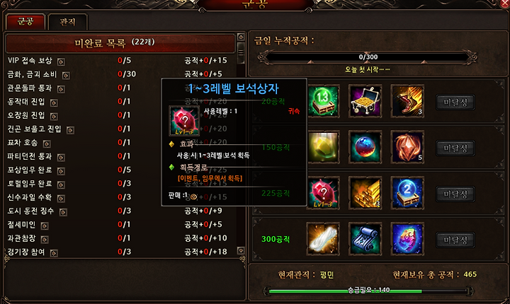The height and width of the screenshot is (304, 510).
Task: Click the shortcut icon next to 표차 호송
Action: [47, 144]
